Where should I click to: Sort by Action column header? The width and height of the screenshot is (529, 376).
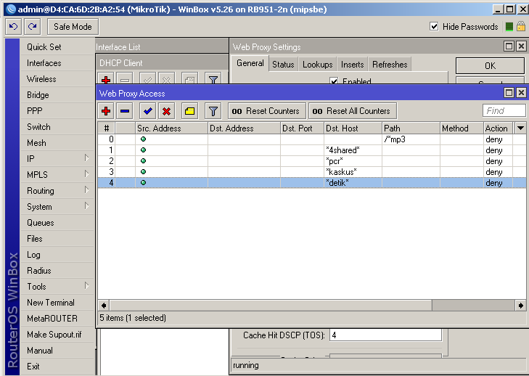pyautogui.click(x=499, y=128)
